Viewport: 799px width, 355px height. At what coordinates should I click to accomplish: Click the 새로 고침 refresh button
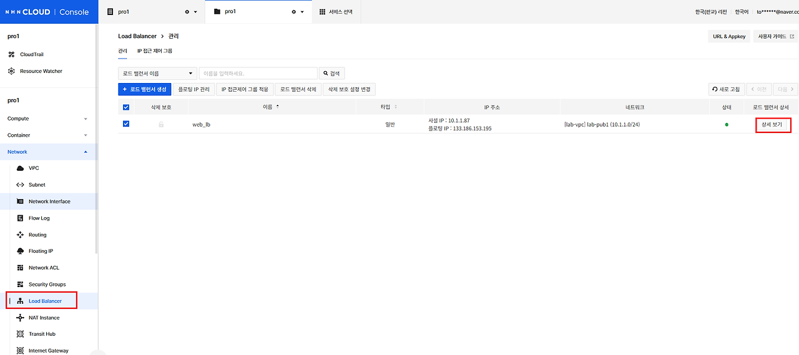[726, 89]
